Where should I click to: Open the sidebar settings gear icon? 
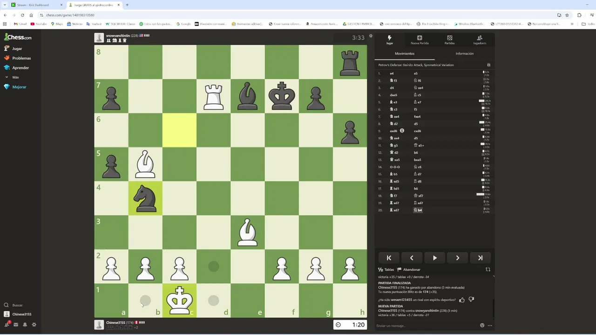pyautogui.click(x=34, y=325)
